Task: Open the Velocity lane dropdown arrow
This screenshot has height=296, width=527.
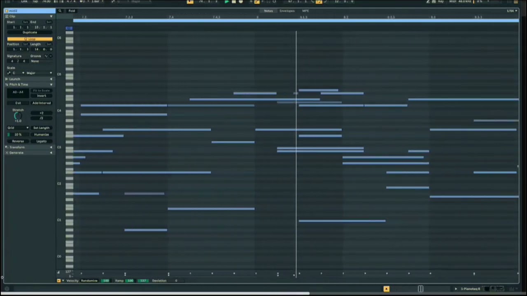Action: click(x=63, y=281)
